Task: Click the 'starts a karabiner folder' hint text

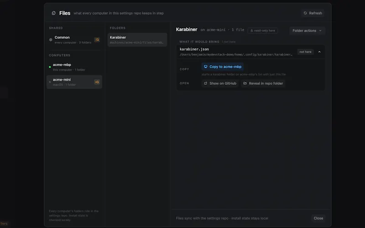Action: click(x=244, y=74)
